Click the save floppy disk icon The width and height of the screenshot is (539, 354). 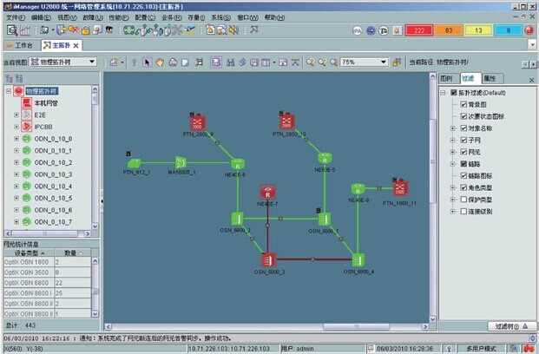pyautogui.click(x=254, y=62)
